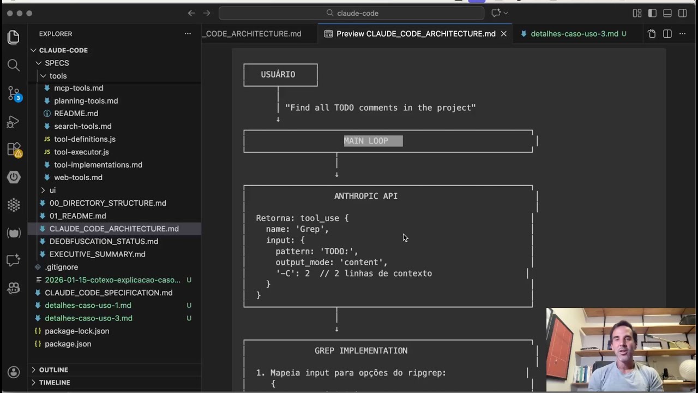This screenshot has height=393, width=698.
Task: Open the .gitignore file
Action: coord(62,267)
